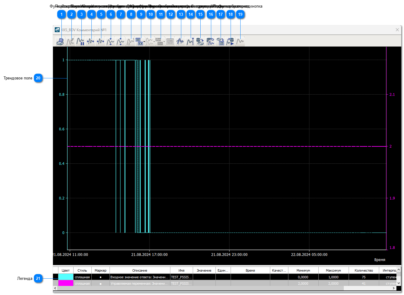
Task: Click time axis label 21.08.2024 23:00:00
Action: click(x=229, y=255)
